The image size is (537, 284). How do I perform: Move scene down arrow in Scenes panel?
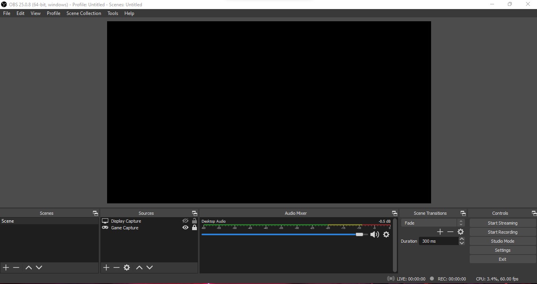coord(39,267)
